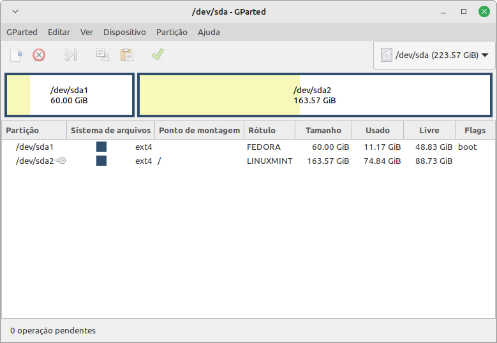Screen dimensions: 497x343
Task: Close GParted with the green X button
Action: click(484, 11)
